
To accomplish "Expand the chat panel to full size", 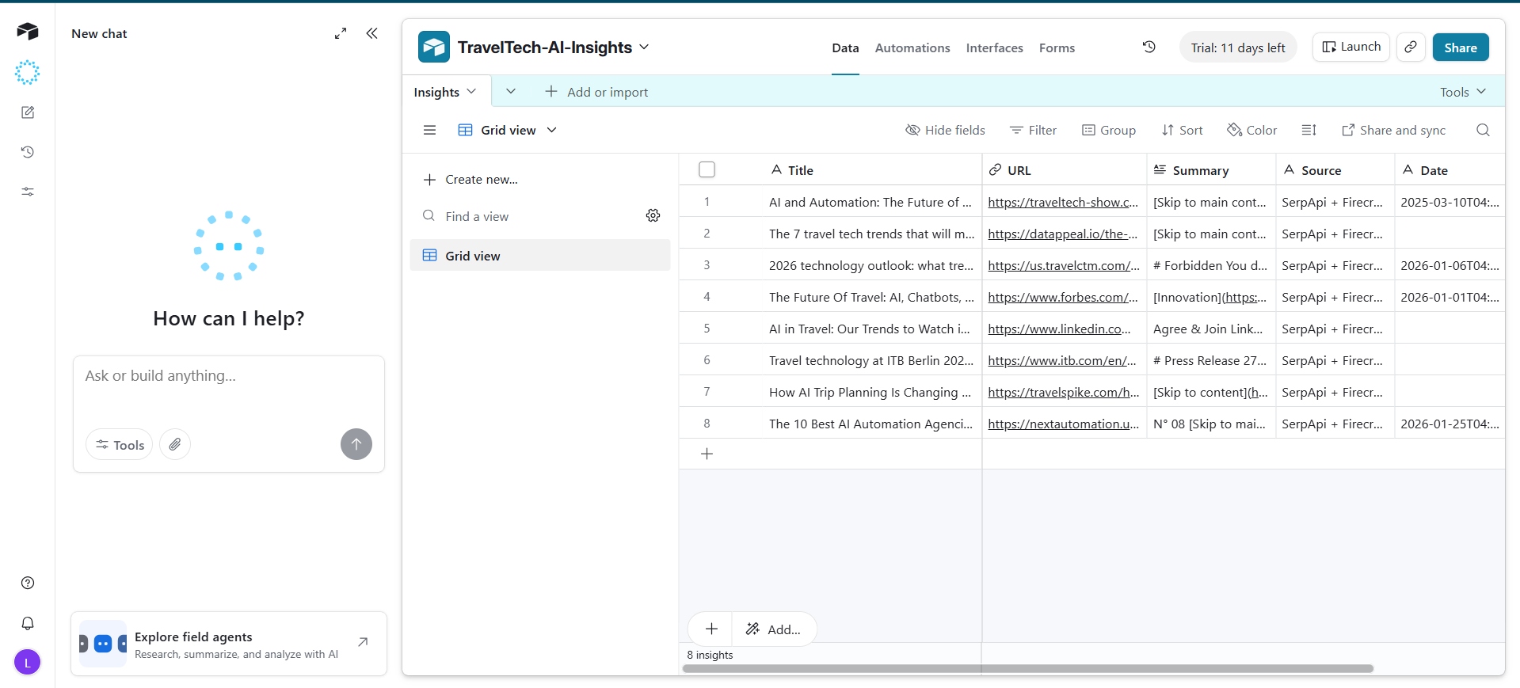I will click(x=341, y=33).
